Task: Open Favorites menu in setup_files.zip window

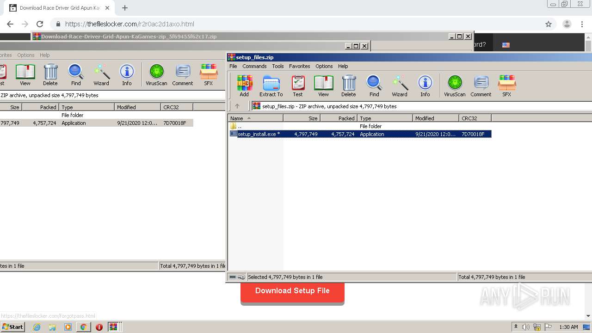Action: click(x=300, y=66)
